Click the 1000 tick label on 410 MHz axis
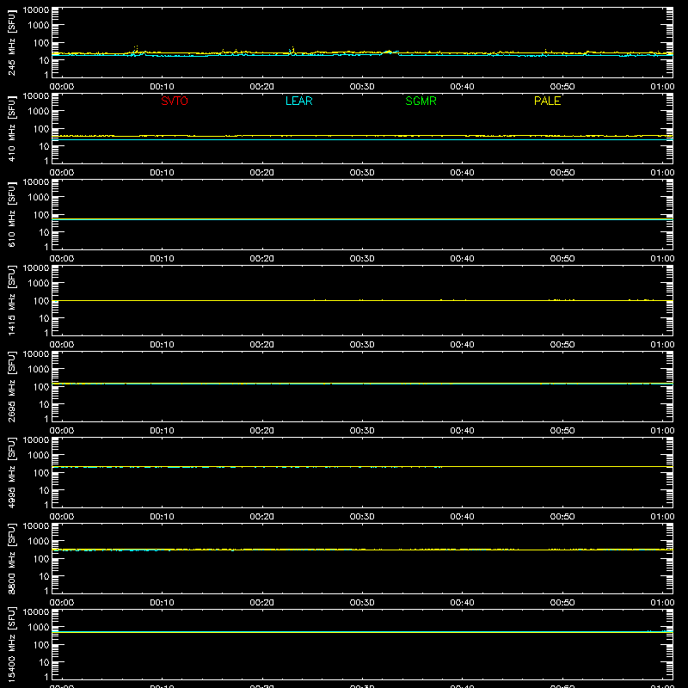Viewport: 688px width, 688px height. click(x=39, y=112)
